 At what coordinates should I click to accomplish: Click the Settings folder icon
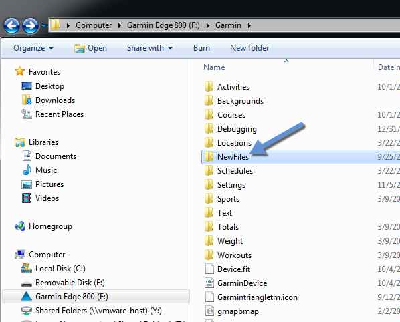(209, 184)
